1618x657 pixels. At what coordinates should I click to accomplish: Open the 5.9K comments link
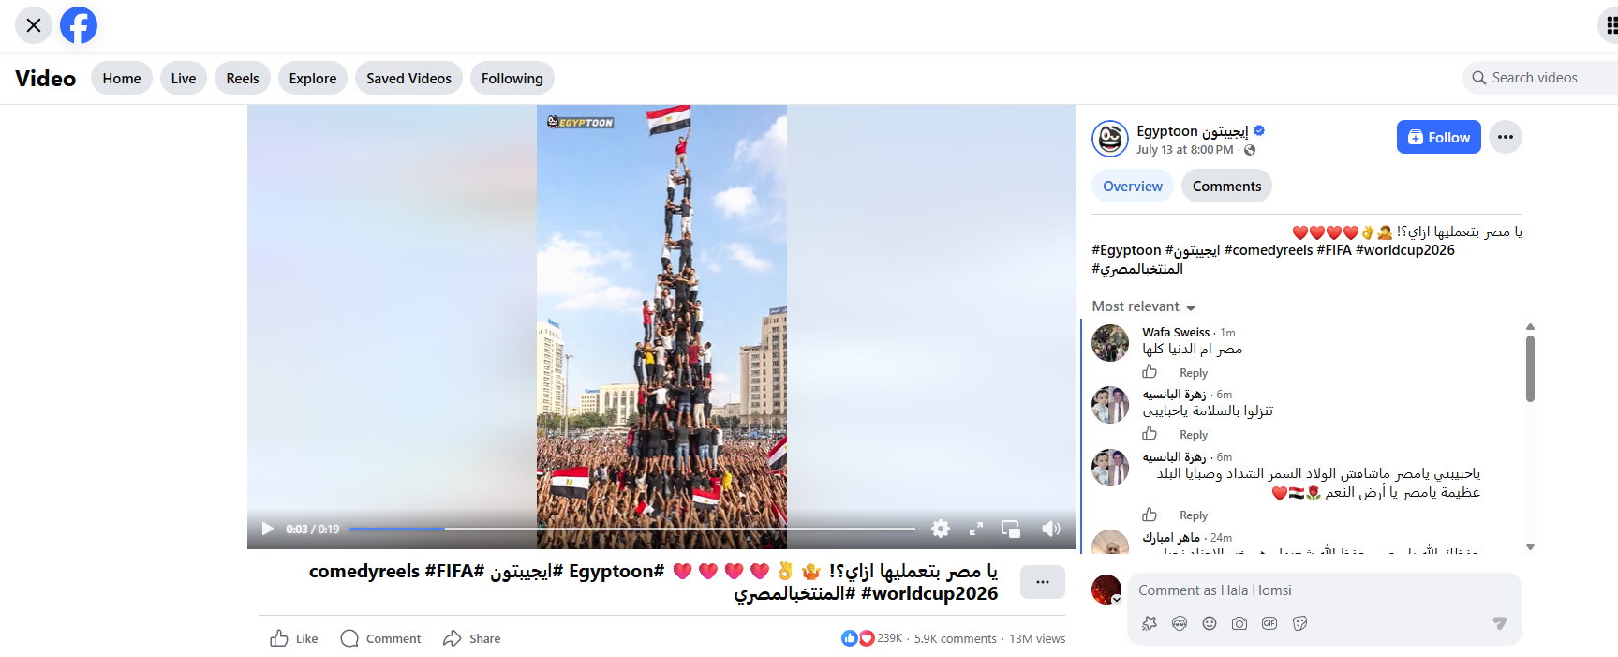[x=956, y=638]
